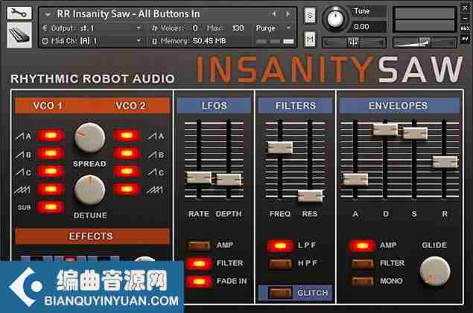Click the VCO 2 header label
The image size is (473, 313).
click(x=130, y=106)
